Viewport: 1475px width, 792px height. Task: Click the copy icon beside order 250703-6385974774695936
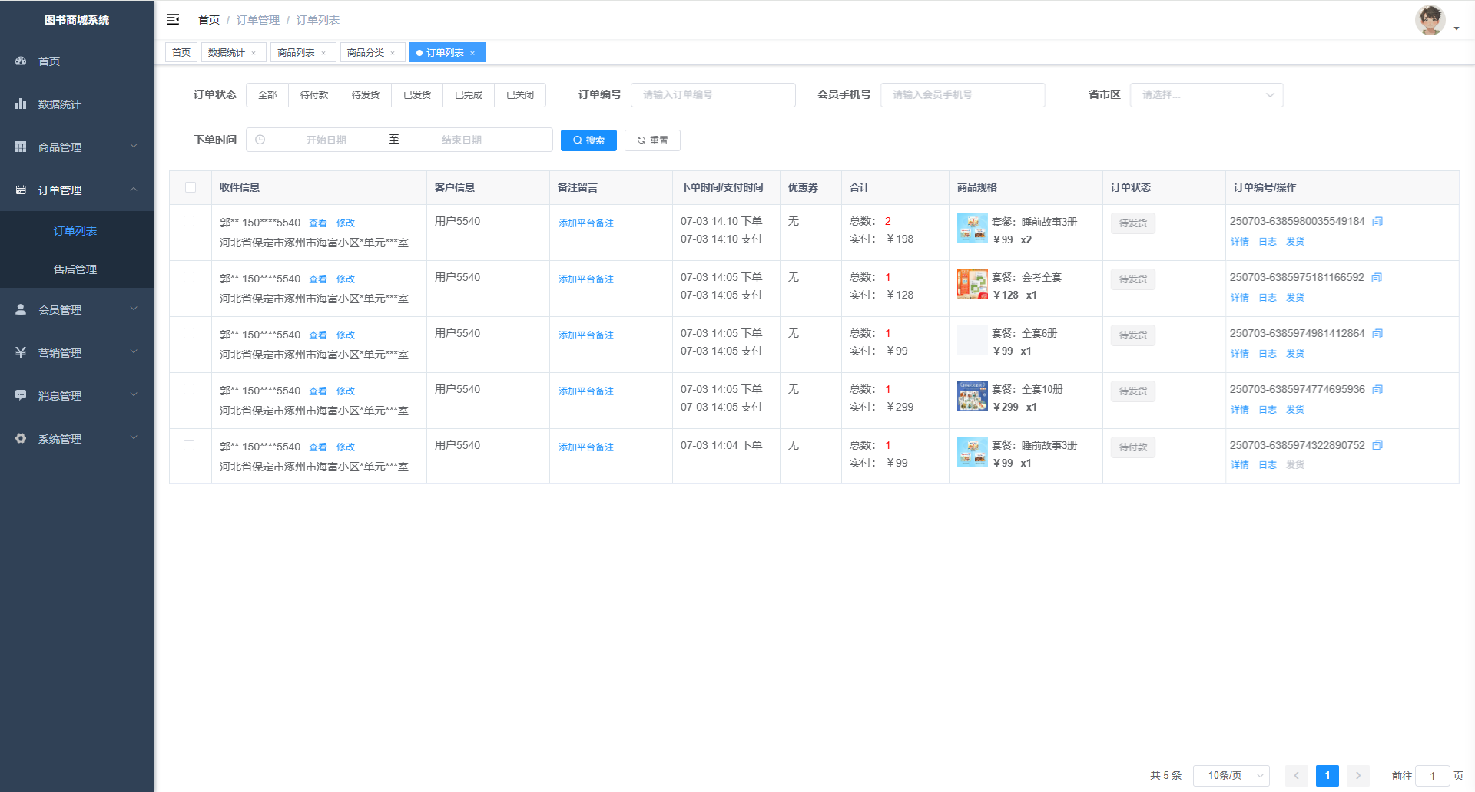1377,390
